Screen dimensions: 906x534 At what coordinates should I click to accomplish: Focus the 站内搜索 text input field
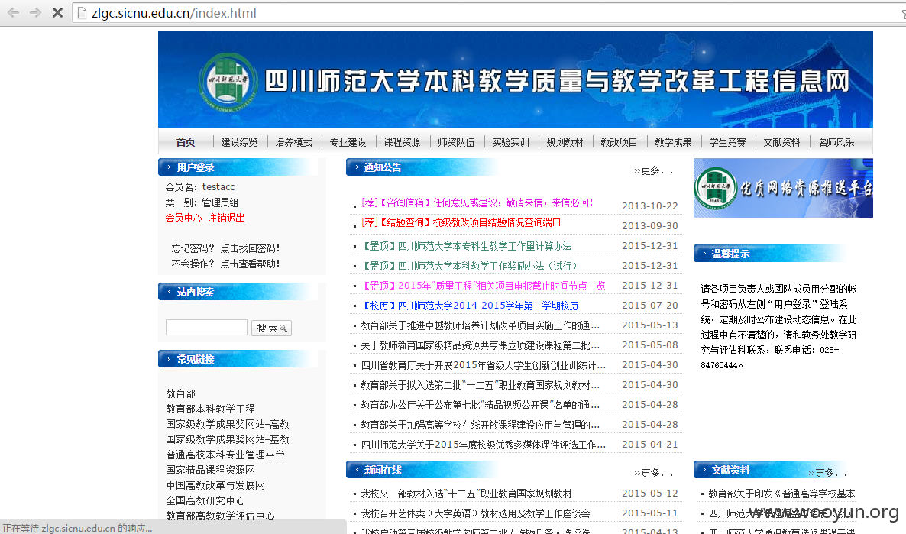[x=206, y=328]
